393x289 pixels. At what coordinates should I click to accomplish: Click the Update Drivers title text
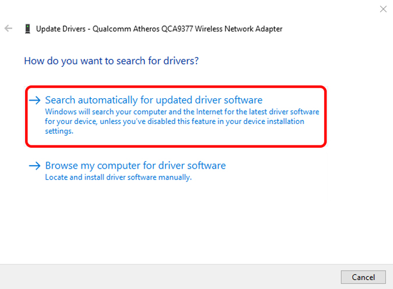click(x=159, y=28)
